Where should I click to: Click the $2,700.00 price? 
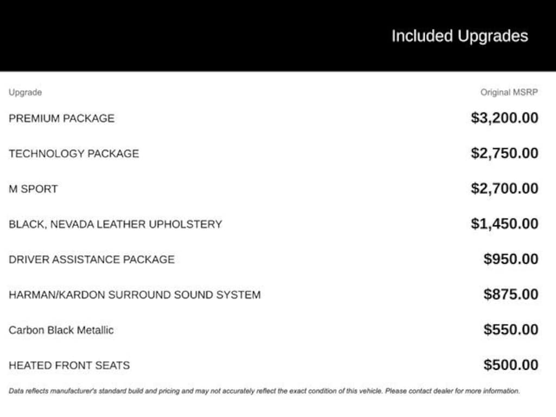coord(504,188)
